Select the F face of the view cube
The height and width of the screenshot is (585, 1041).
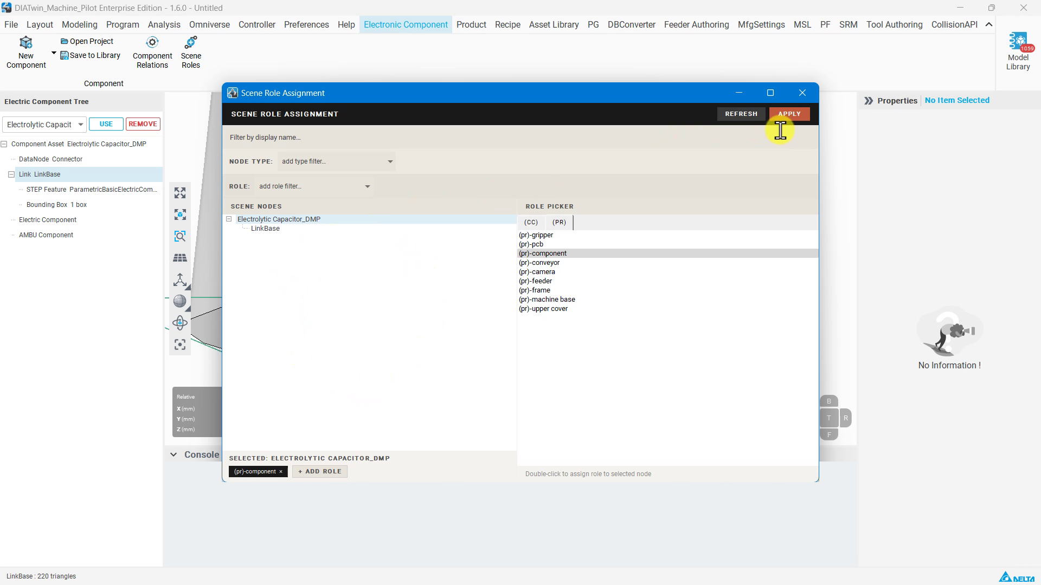coord(829,434)
